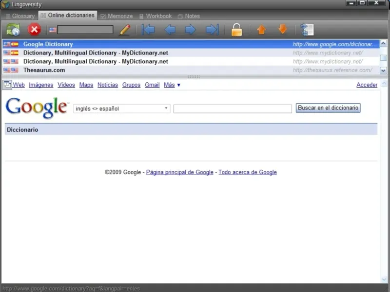Open the Gmail link
Viewport: 390px width, 292px height.
[x=152, y=85]
